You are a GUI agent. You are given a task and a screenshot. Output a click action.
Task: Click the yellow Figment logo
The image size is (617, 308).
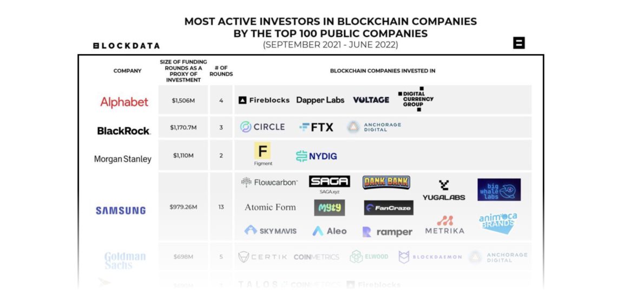pyautogui.click(x=262, y=151)
